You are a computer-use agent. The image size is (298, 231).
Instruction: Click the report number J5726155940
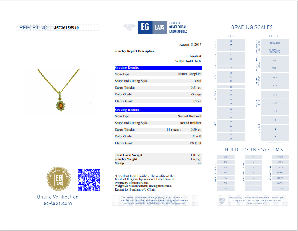click(66, 28)
